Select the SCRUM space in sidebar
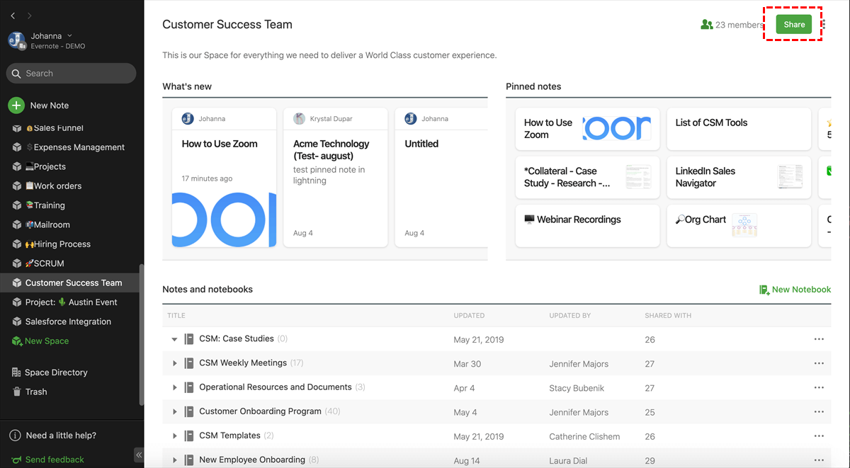 [x=48, y=263]
